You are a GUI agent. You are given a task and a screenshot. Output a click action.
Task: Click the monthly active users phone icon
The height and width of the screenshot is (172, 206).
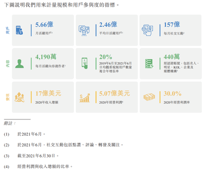19,30
